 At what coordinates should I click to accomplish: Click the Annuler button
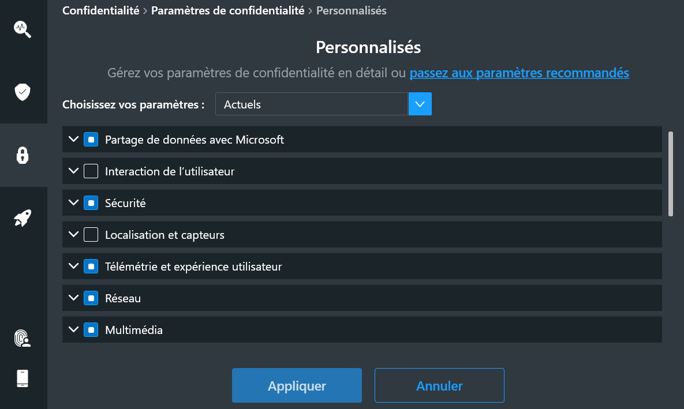click(x=439, y=385)
